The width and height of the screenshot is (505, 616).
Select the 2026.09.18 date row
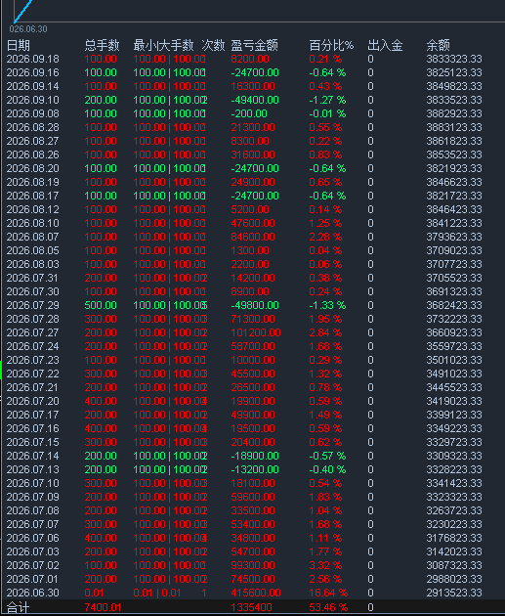(x=252, y=59)
